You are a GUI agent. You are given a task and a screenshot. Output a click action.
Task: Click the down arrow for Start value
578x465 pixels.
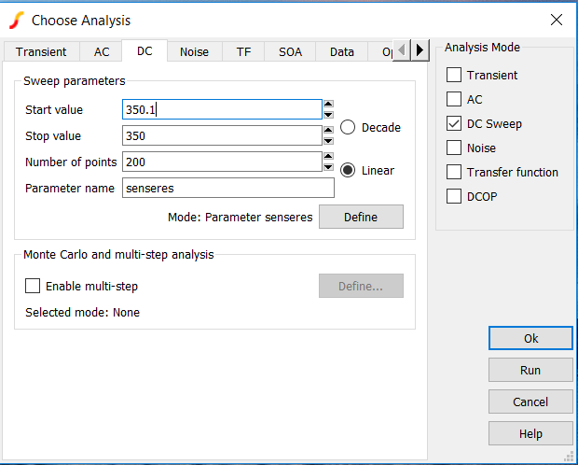click(x=328, y=115)
